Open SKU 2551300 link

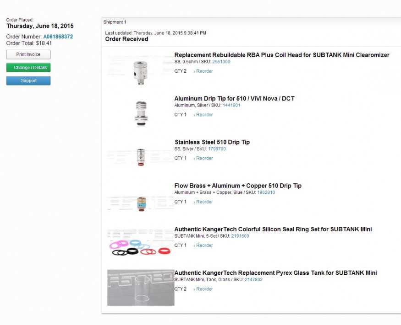click(x=221, y=62)
